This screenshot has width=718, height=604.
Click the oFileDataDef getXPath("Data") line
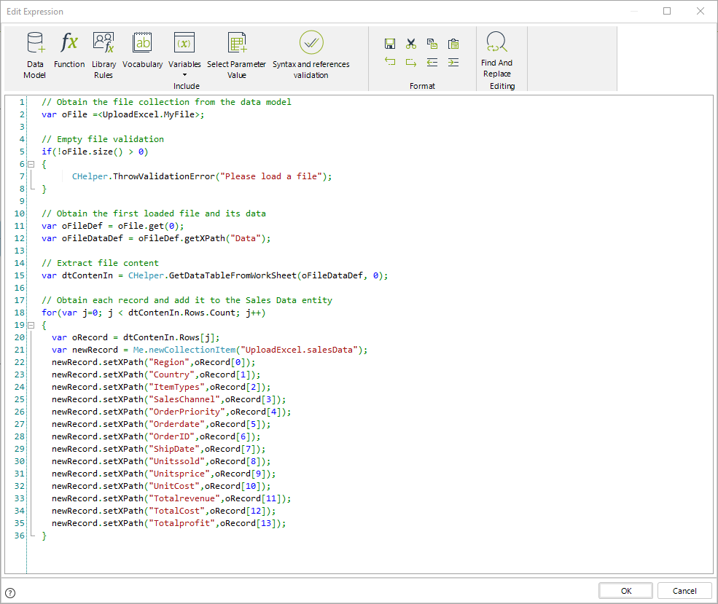tap(156, 238)
